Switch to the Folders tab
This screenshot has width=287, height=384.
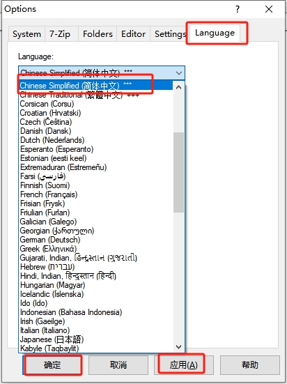[x=98, y=33]
